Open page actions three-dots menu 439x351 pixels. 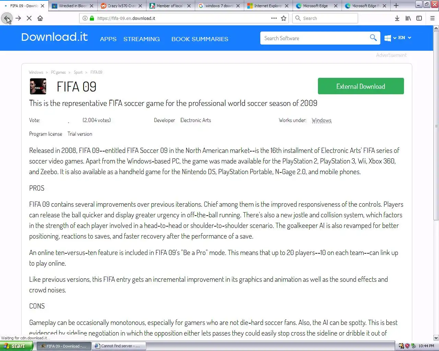coord(274,18)
